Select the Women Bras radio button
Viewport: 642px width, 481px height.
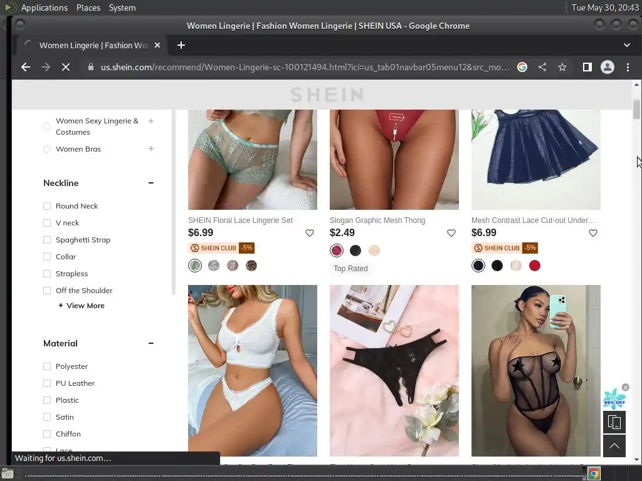click(47, 149)
